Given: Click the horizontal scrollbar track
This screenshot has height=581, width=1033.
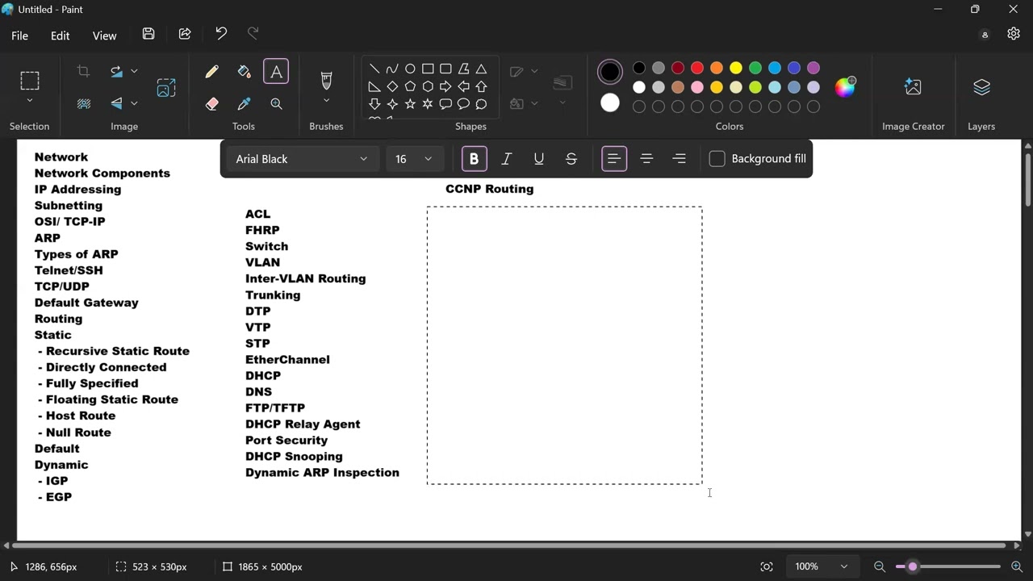Looking at the screenshot, I should coord(511,545).
